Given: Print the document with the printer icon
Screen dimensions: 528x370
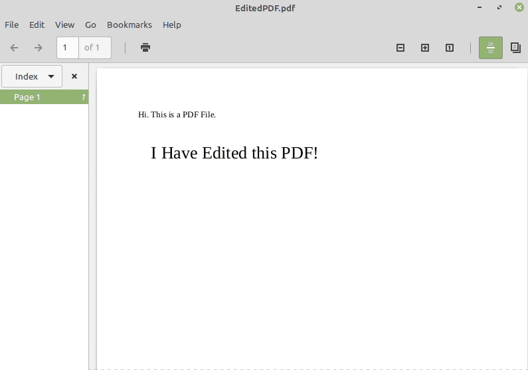Looking at the screenshot, I should click(145, 47).
